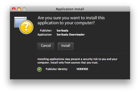This screenshot has width=140, height=93.
Task: Select the VERIFIED status text
Action: (x=82, y=69)
